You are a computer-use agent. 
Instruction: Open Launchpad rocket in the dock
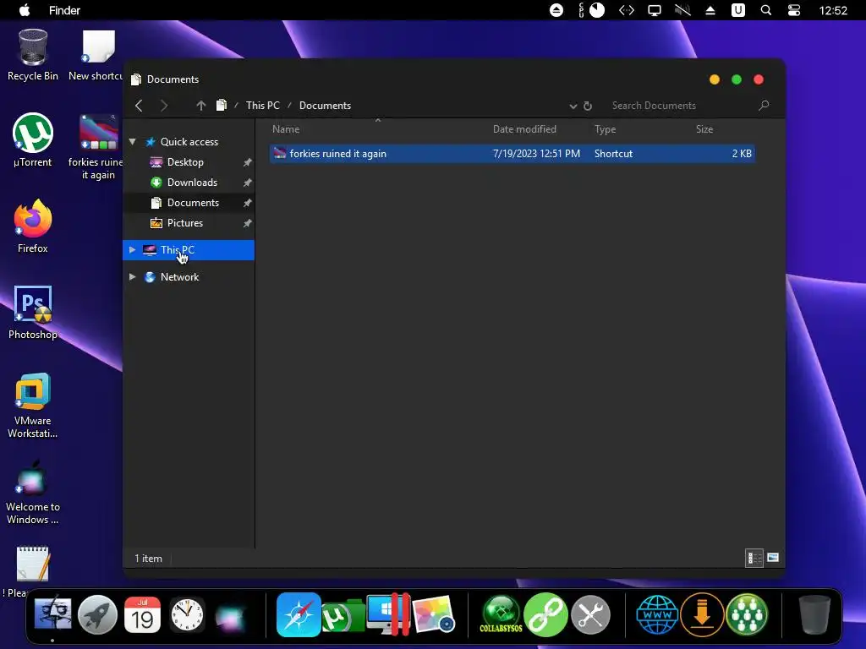pos(97,614)
